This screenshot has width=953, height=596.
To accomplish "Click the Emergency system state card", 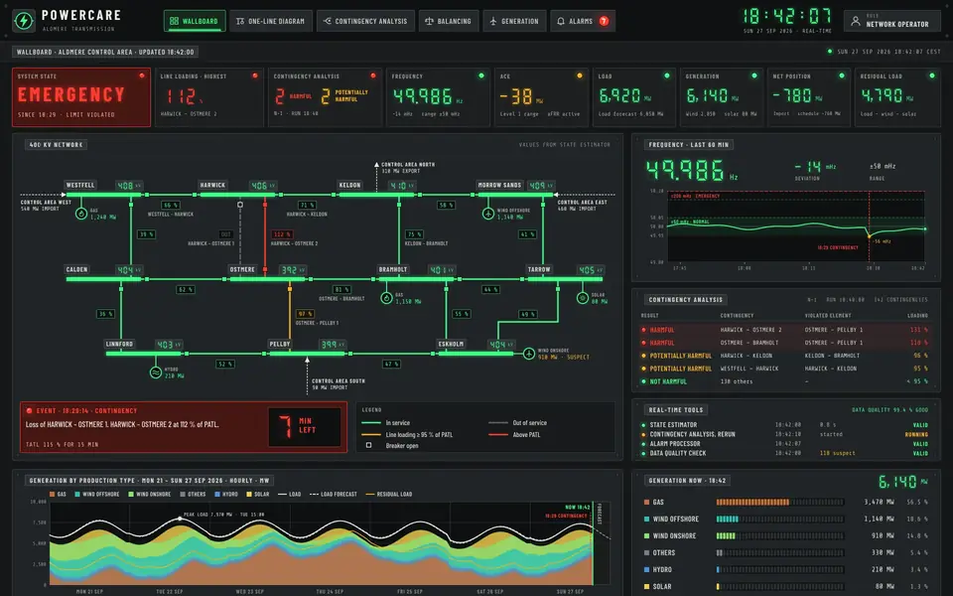I will [x=81, y=97].
